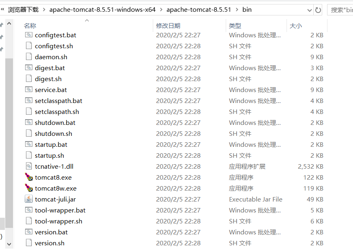Image resolution: width=353 pixels, height=251 pixels.
Task: Select the service.bat file name
Action: (x=51, y=90)
